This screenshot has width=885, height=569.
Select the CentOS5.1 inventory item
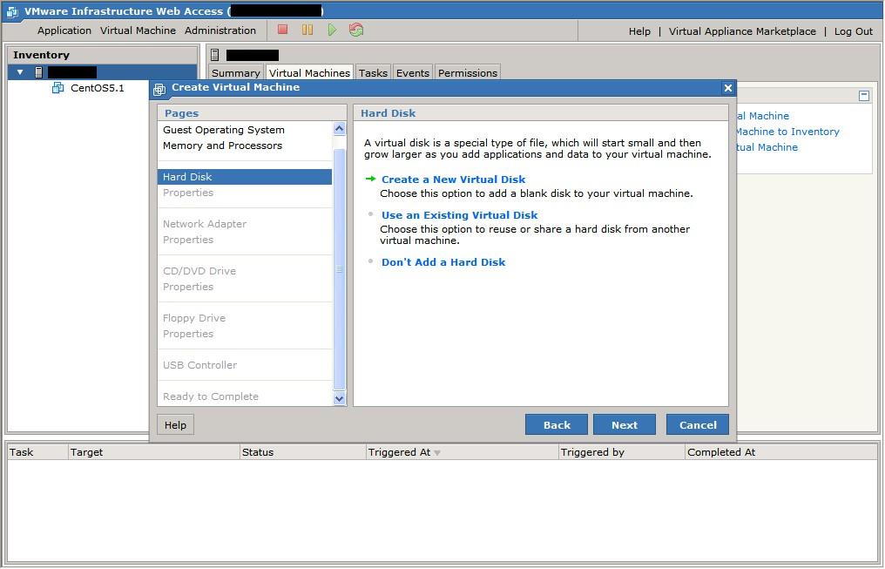click(97, 88)
